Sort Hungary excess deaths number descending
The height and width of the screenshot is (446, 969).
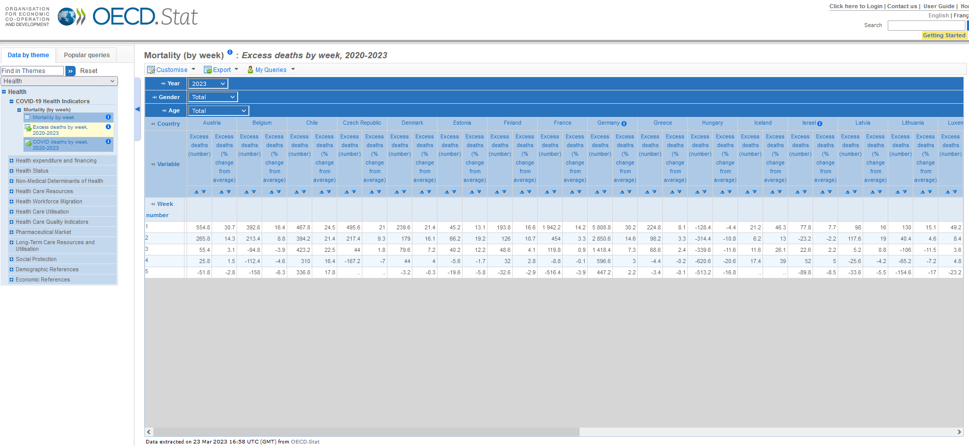[x=704, y=192]
